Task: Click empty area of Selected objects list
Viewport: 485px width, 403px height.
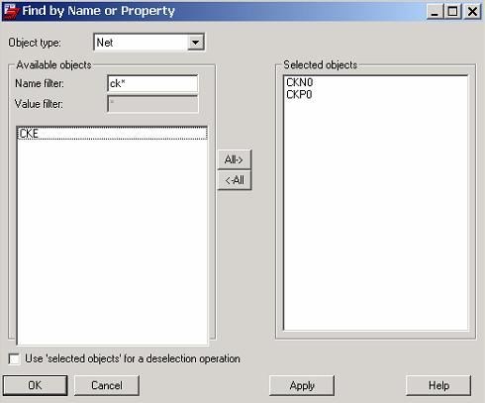Action: (375, 215)
